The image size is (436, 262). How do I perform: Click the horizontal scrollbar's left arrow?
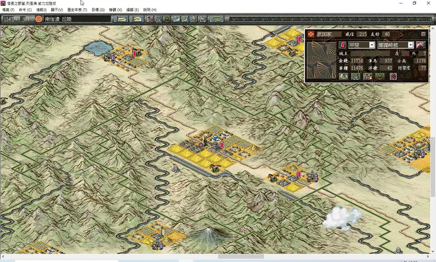(2, 257)
